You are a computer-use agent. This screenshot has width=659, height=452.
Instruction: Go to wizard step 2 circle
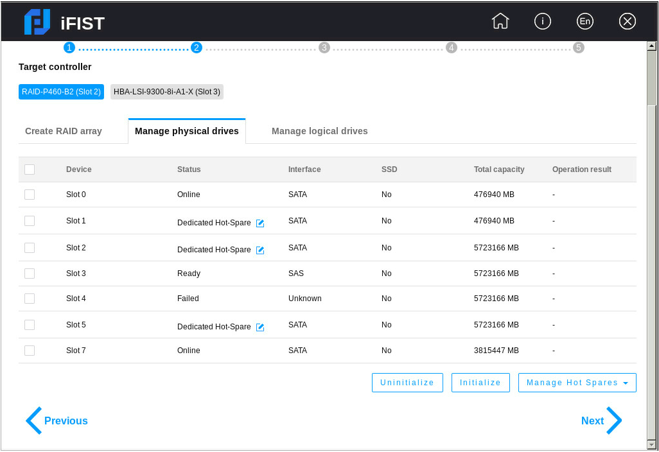click(x=197, y=48)
